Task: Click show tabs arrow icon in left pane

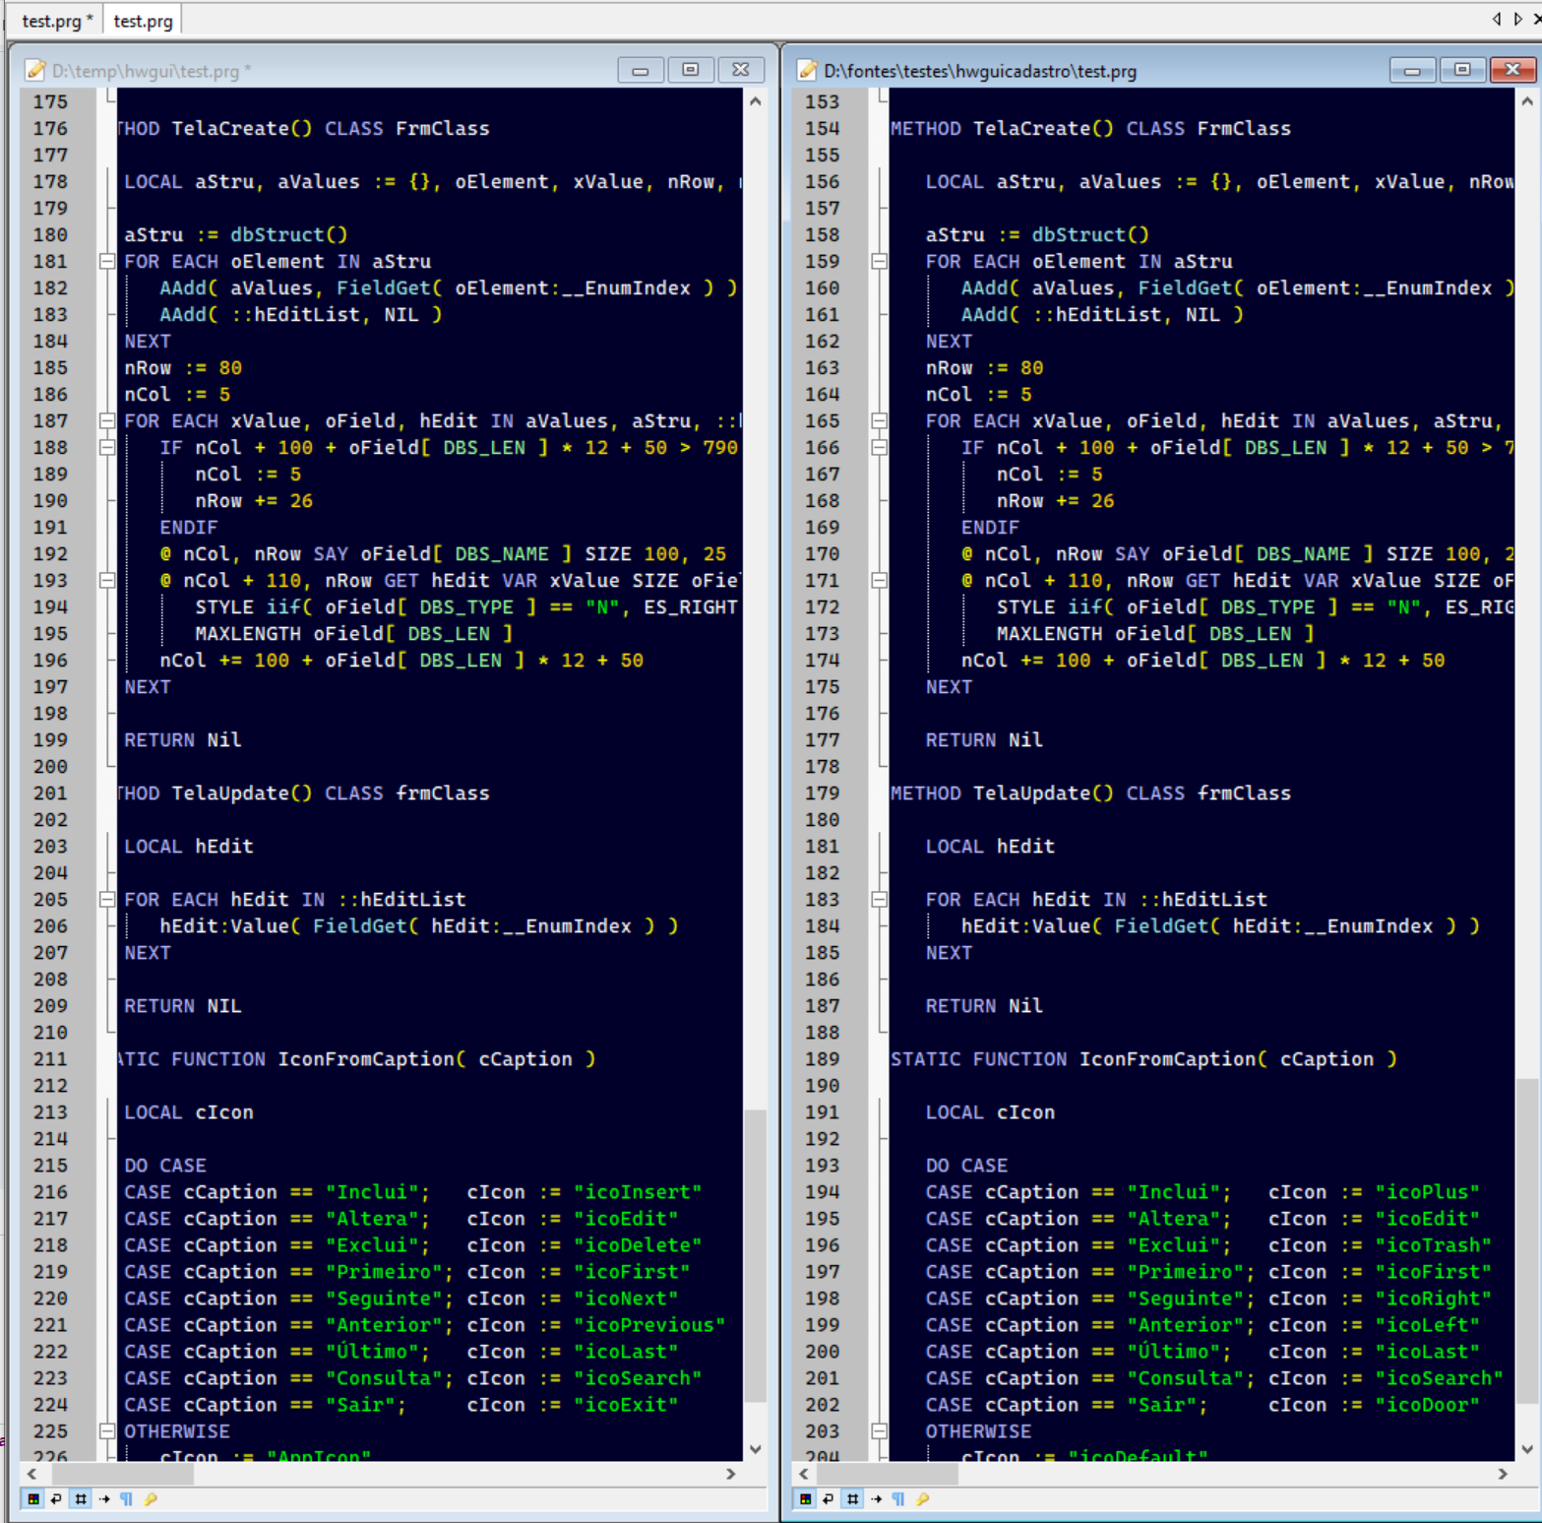Action: [x=104, y=1498]
